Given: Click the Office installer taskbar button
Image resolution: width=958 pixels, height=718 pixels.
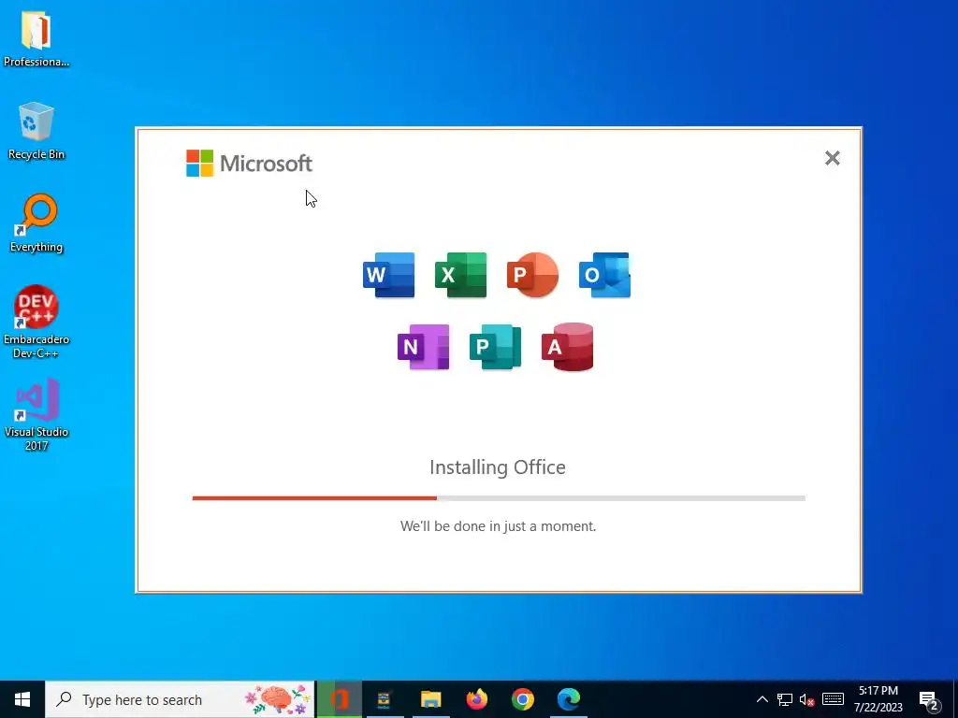Looking at the screenshot, I should coord(339,699).
